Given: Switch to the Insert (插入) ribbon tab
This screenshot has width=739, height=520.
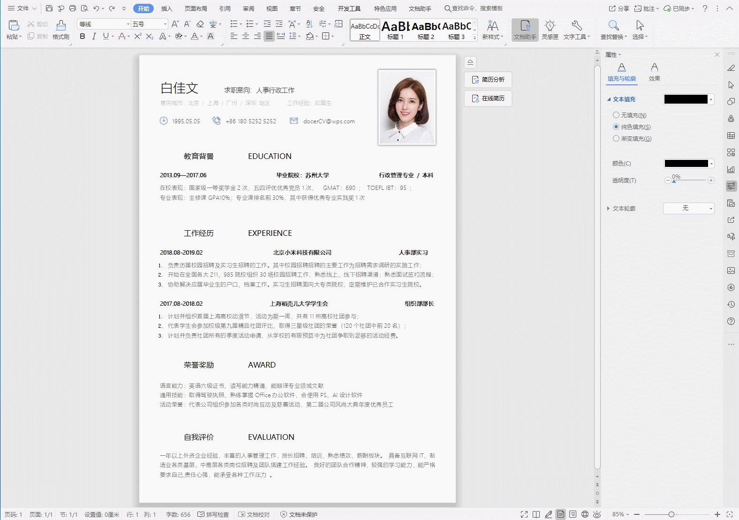Looking at the screenshot, I should coord(166,8).
